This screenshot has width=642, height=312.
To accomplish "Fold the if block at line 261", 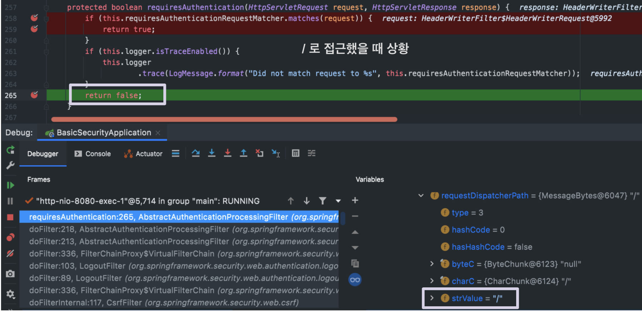I will point(46,52).
